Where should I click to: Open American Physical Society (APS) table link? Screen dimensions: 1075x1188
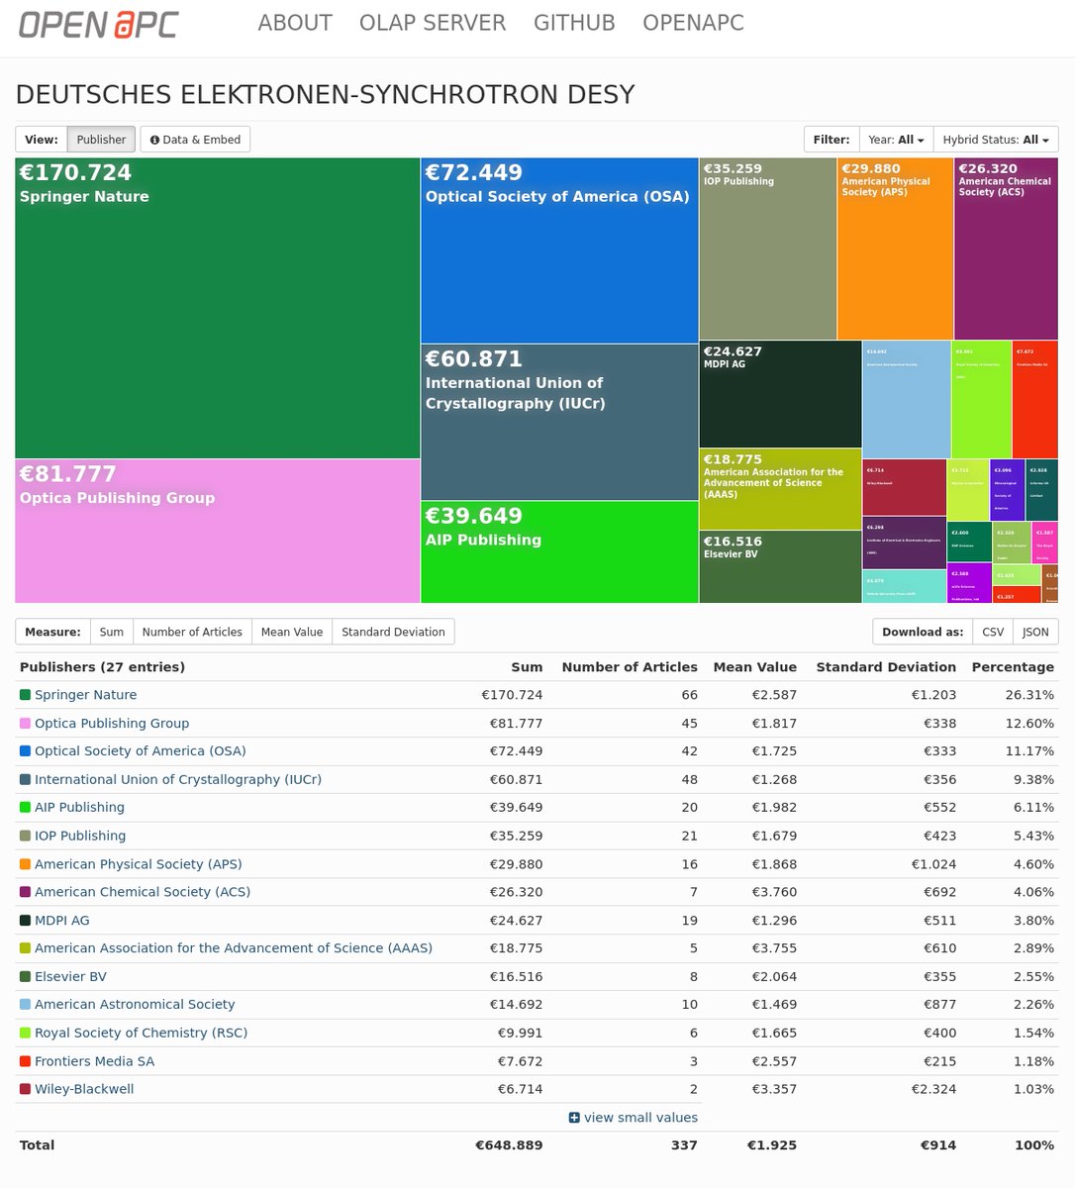point(139,864)
